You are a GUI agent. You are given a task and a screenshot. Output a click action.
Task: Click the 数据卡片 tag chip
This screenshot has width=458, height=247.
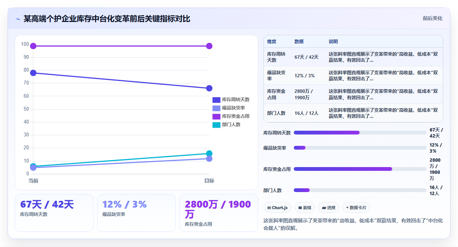pos(356,208)
